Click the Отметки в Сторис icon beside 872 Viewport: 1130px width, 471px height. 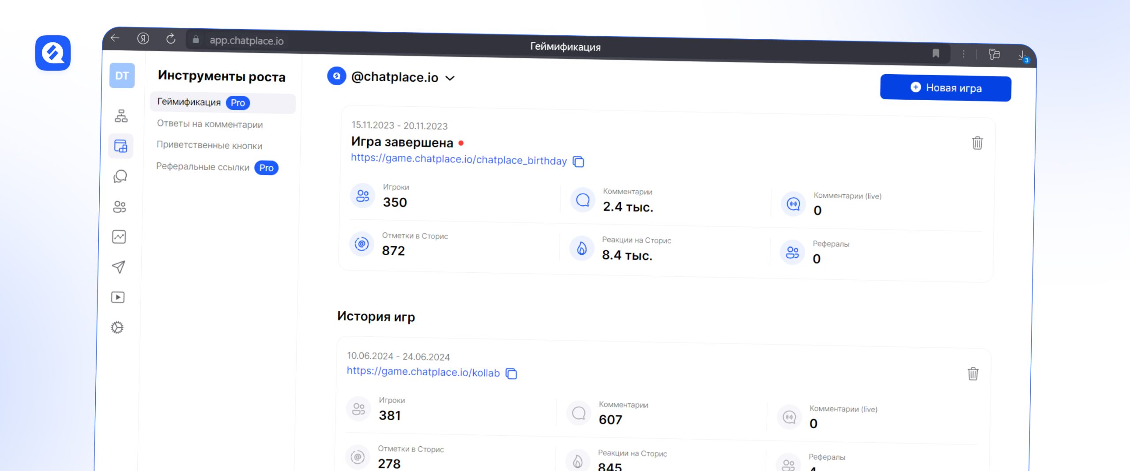tap(362, 244)
